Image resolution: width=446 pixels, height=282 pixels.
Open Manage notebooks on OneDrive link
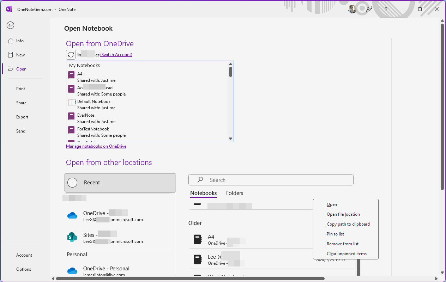(x=96, y=146)
